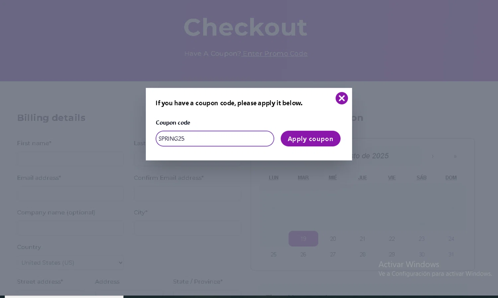Focus the Coupon code input field

click(215, 139)
